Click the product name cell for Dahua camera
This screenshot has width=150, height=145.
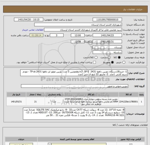tap(91, 102)
